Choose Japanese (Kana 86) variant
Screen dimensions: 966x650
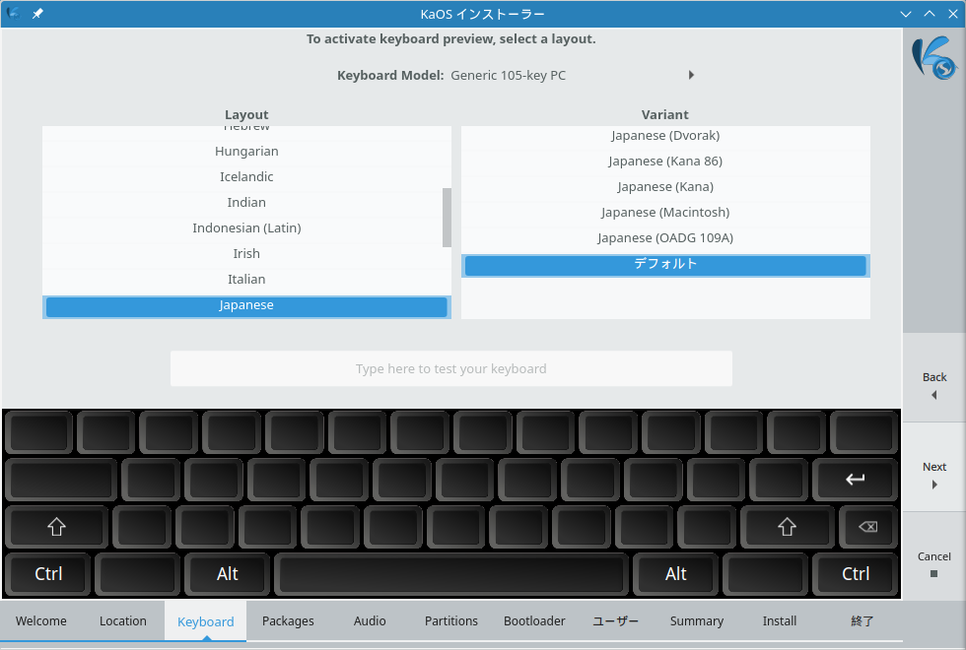[x=665, y=162]
